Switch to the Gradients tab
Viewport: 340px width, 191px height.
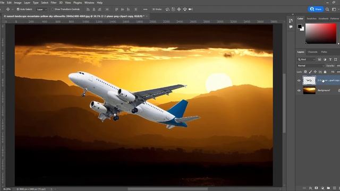point(324,19)
